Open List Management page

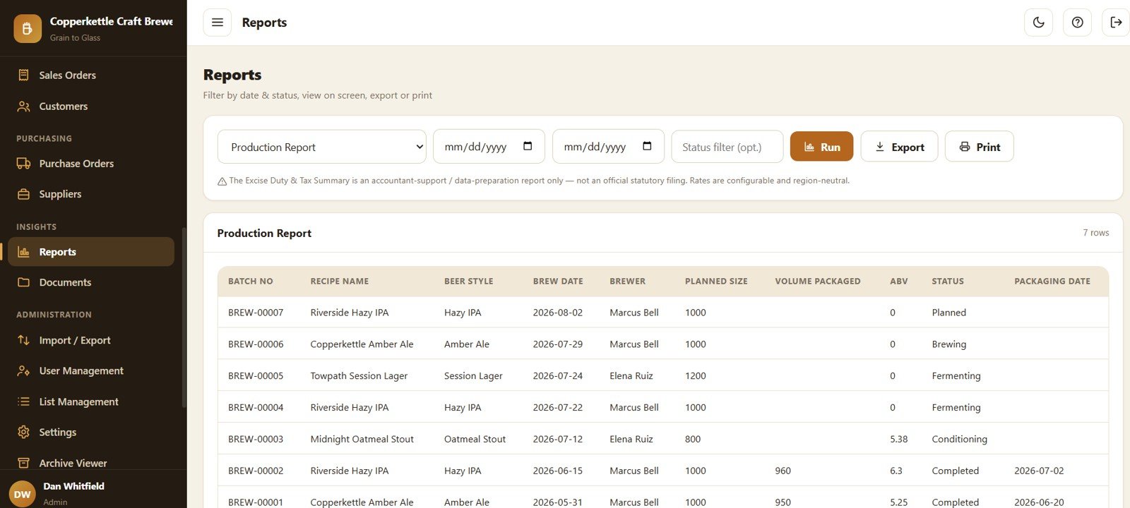(91, 401)
